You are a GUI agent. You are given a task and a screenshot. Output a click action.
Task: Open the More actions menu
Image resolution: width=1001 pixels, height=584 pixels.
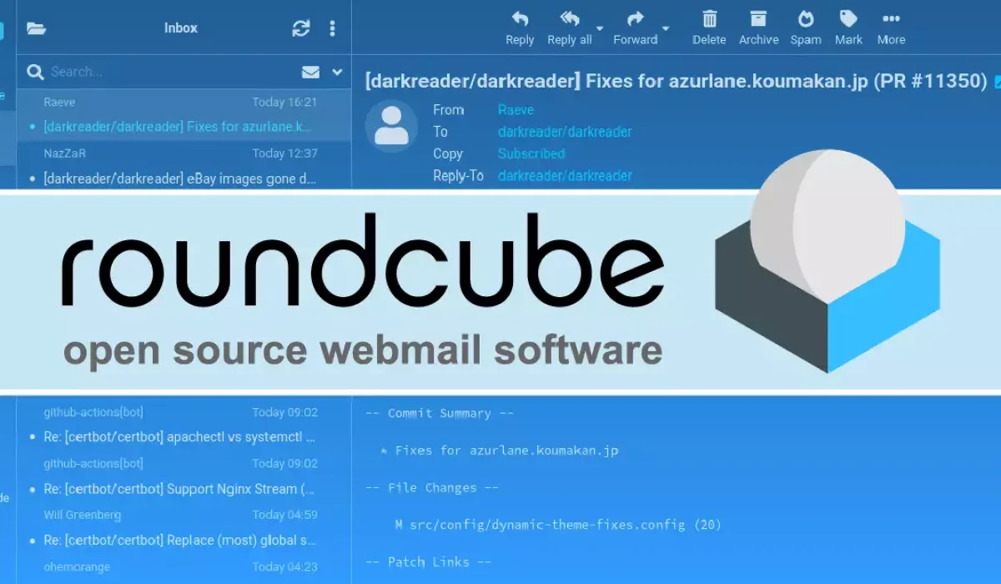click(x=891, y=18)
